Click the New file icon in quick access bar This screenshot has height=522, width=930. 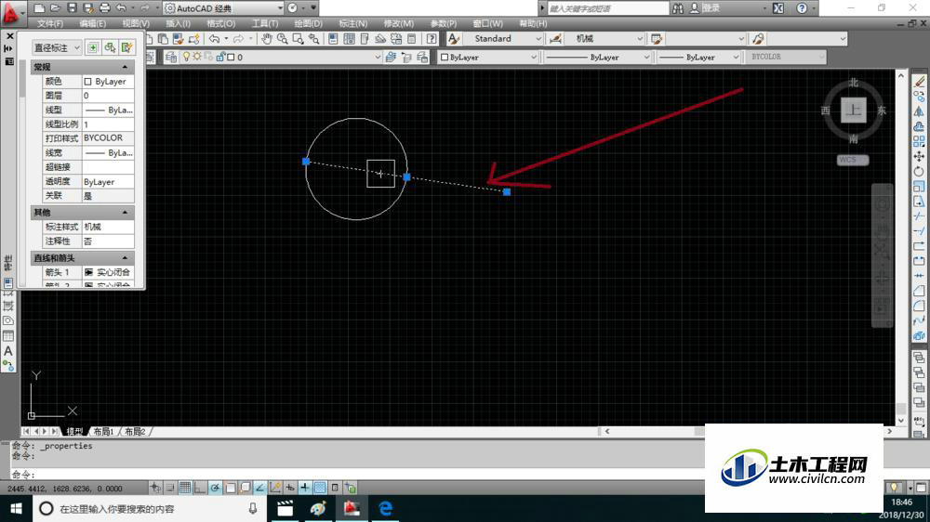39,8
